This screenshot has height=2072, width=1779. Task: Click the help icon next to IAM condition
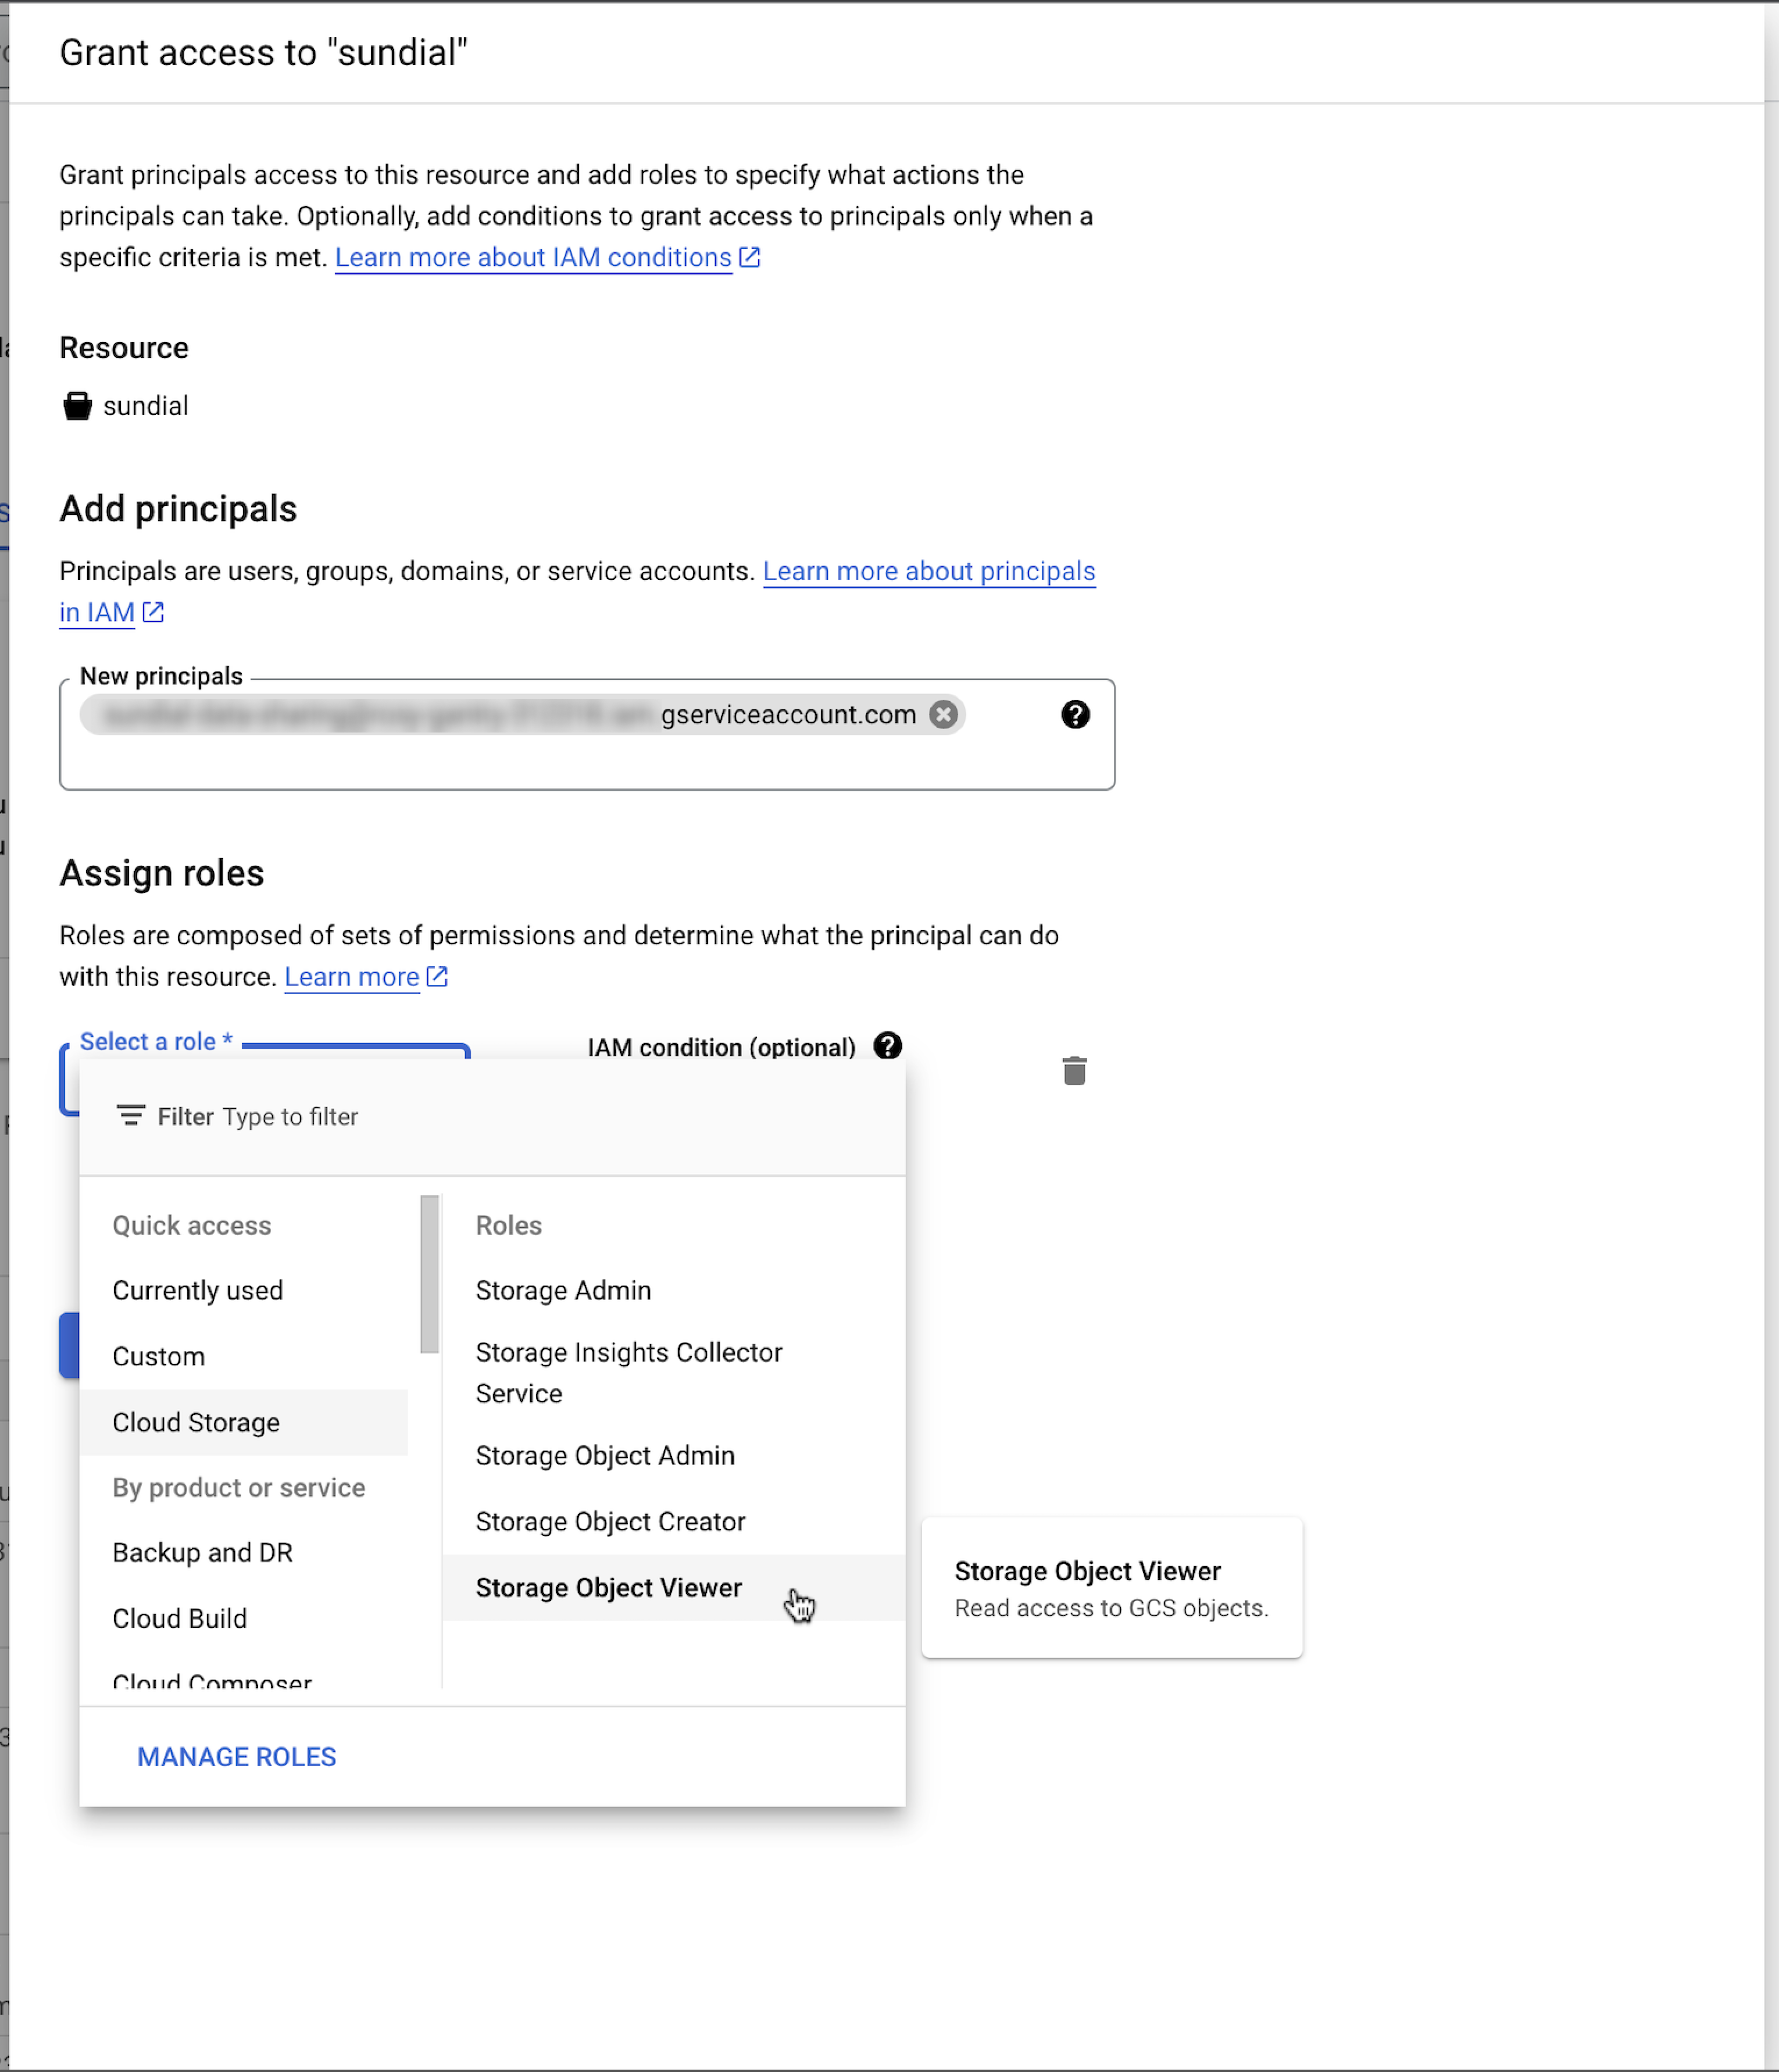click(x=887, y=1046)
